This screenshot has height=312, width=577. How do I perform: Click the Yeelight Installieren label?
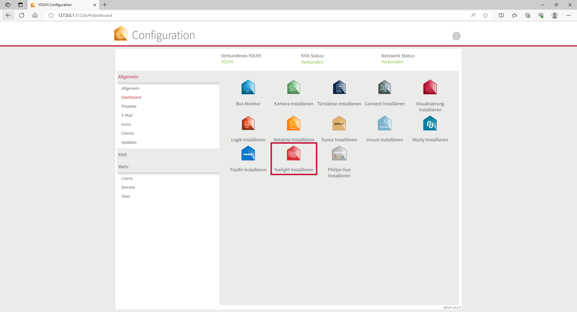pos(294,170)
